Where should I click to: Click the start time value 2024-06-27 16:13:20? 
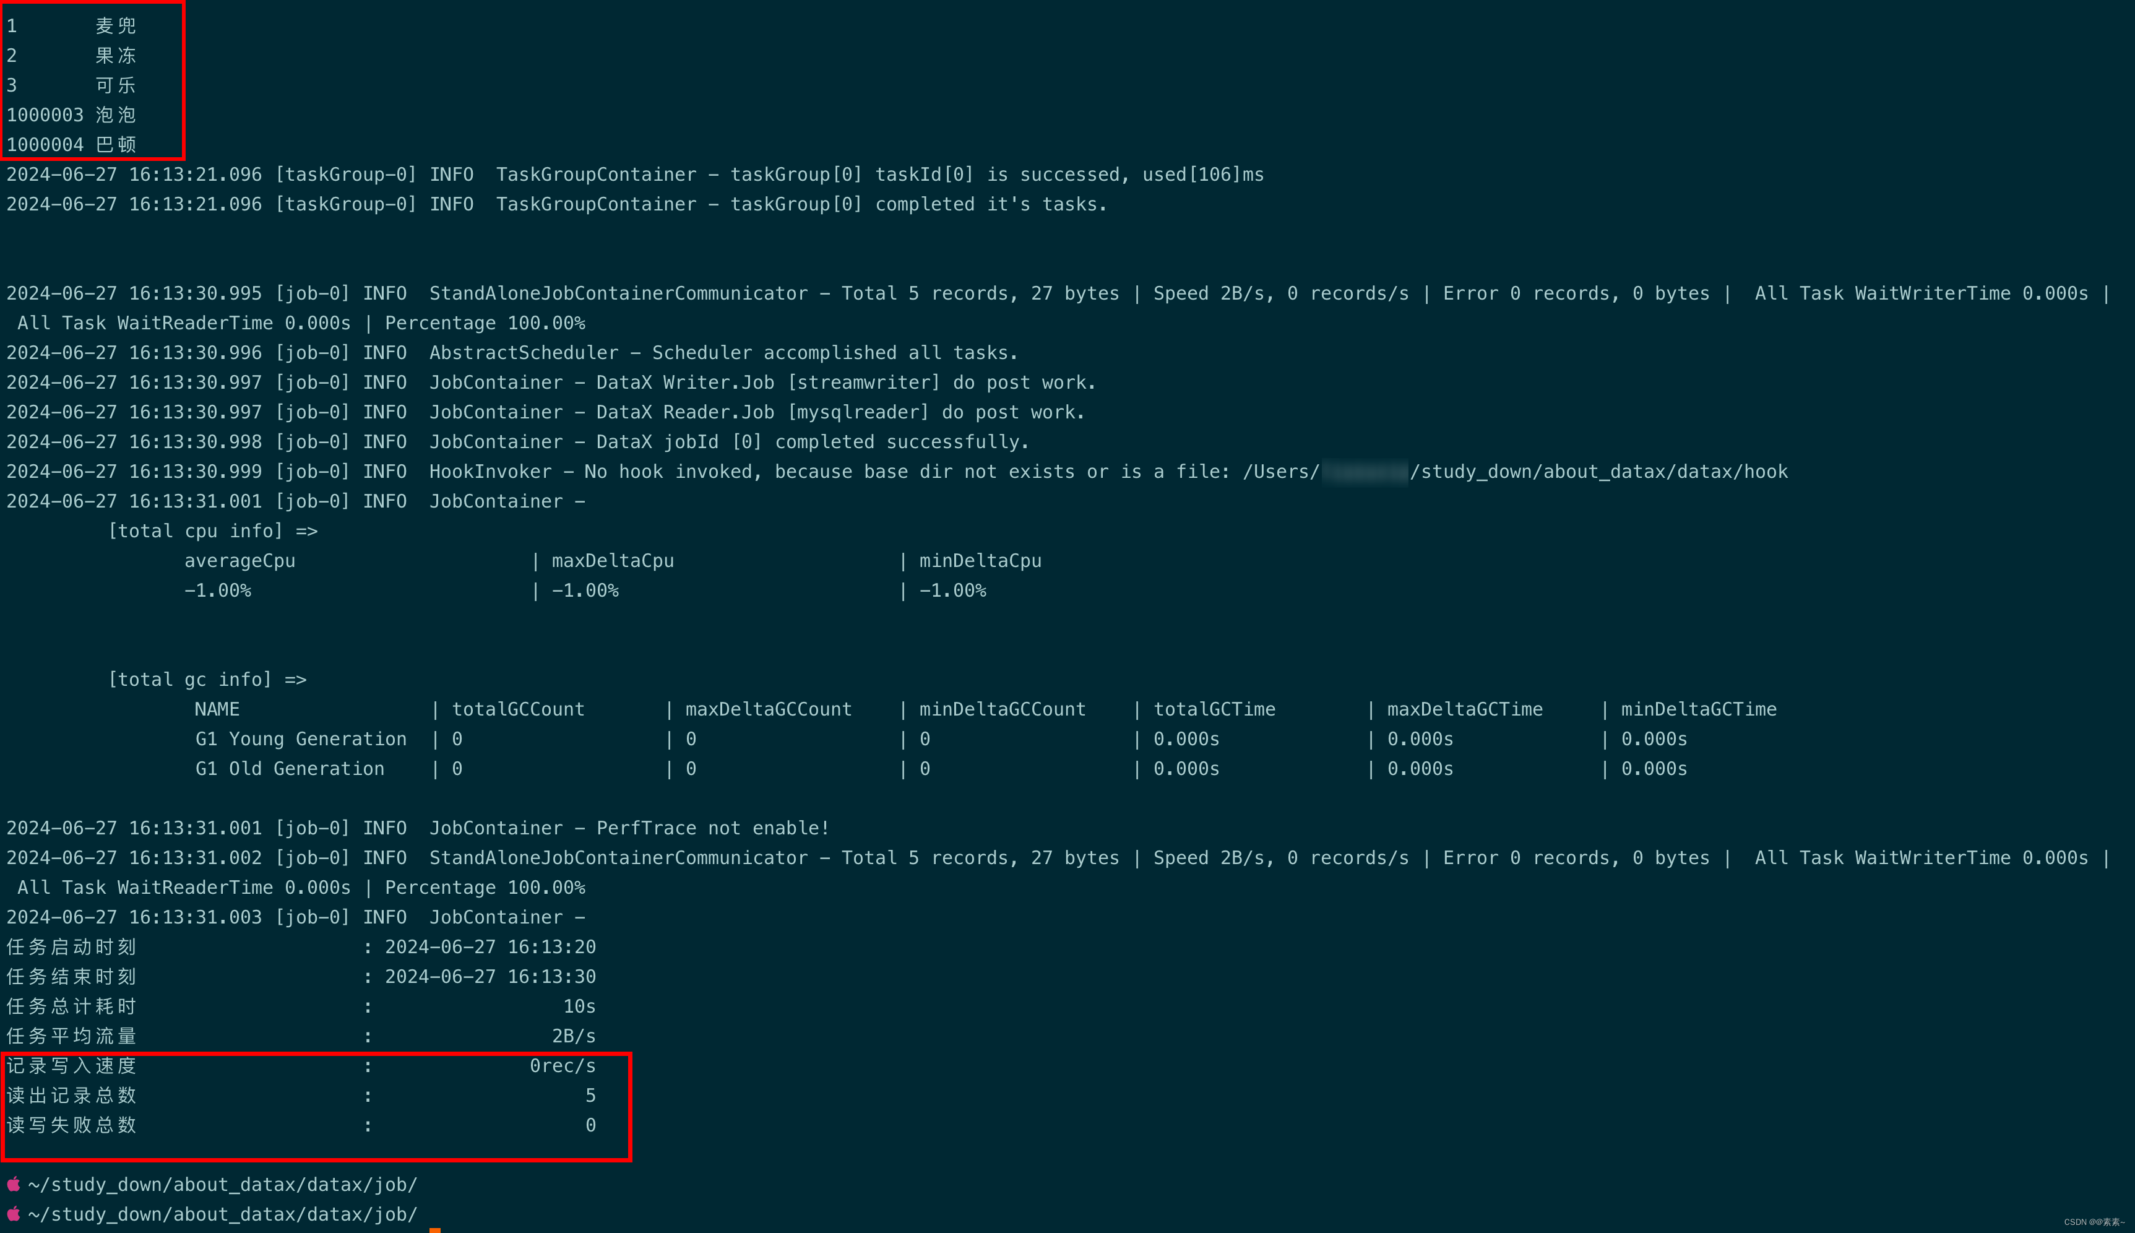[490, 947]
